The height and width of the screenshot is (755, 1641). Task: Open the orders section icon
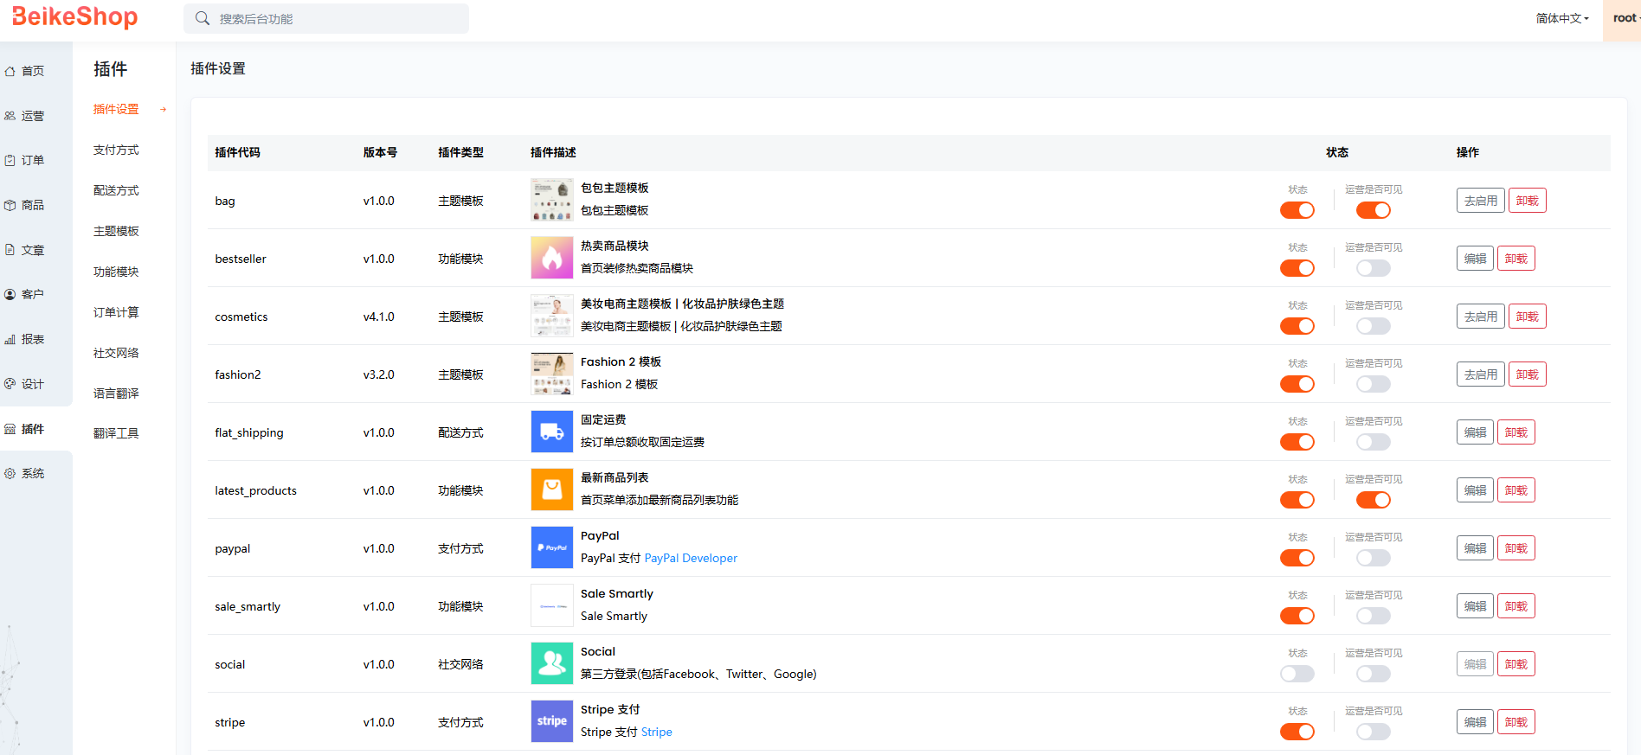10,160
